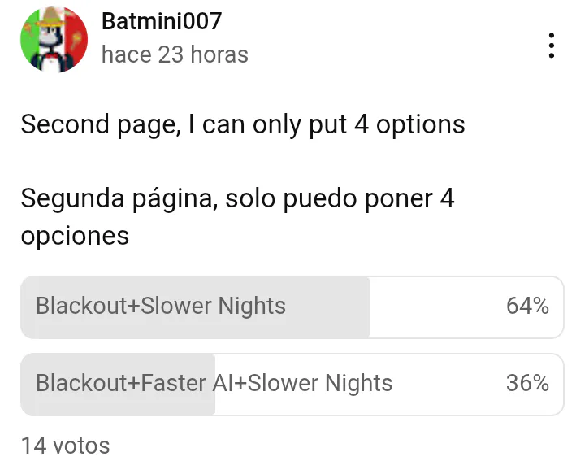Viewport: 585px width, 474px height.
Task: Click the filled gray bar of the 64% option
Action: (195, 307)
